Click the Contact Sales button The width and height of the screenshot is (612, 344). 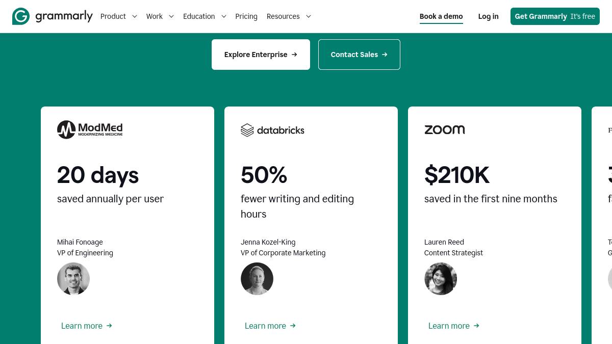click(359, 55)
